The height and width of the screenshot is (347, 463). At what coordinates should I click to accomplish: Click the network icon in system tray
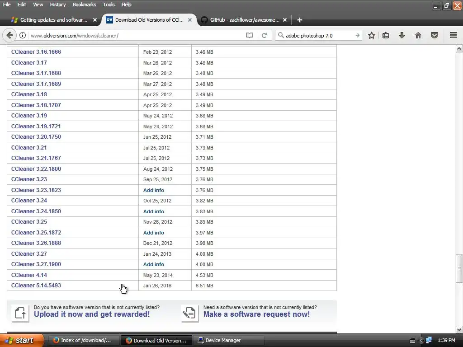[429, 340]
